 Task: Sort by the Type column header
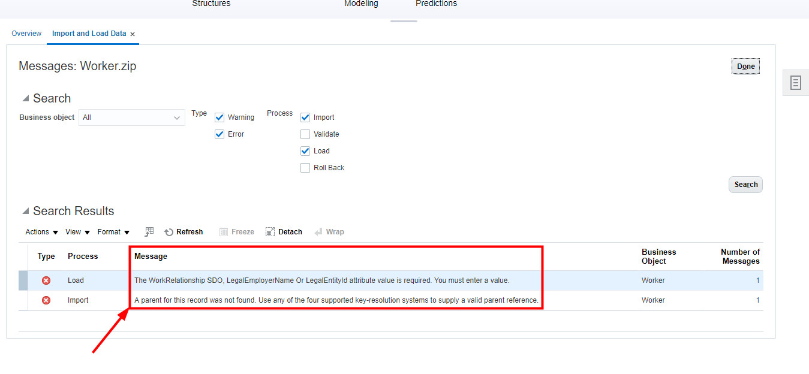pyautogui.click(x=46, y=257)
